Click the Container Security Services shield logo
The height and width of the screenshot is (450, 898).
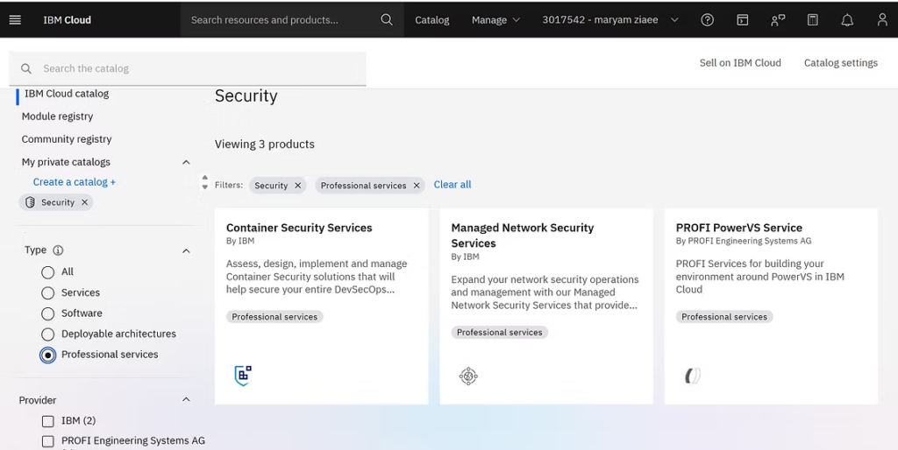coord(243,376)
